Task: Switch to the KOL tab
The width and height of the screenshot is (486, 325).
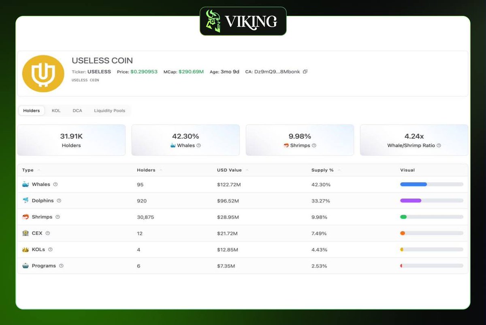Action: click(x=56, y=110)
